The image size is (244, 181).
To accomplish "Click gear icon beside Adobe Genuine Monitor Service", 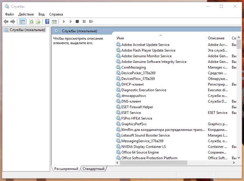I will [118, 56].
